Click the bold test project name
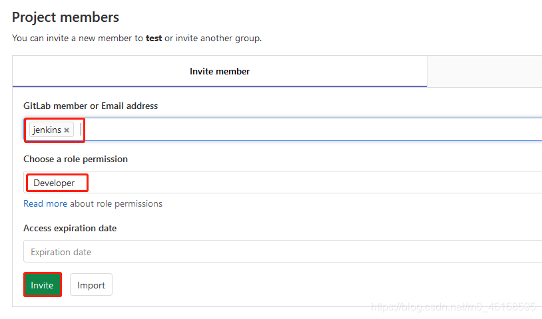Image resolution: width=542 pixels, height=319 pixels. 154,38
